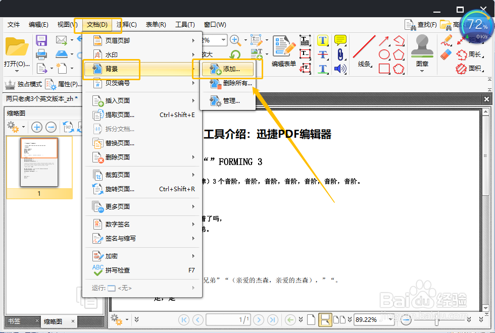495x333 pixels.
Task: Select the 裁剪页面 menu item
Action: (x=142, y=175)
